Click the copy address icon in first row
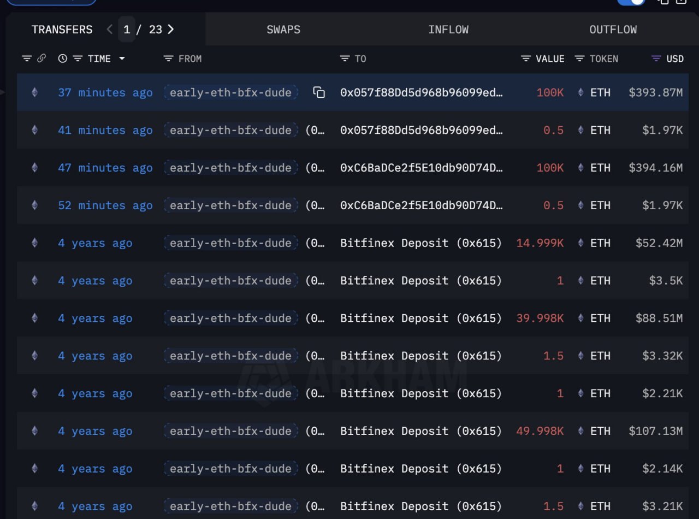 (x=319, y=92)
